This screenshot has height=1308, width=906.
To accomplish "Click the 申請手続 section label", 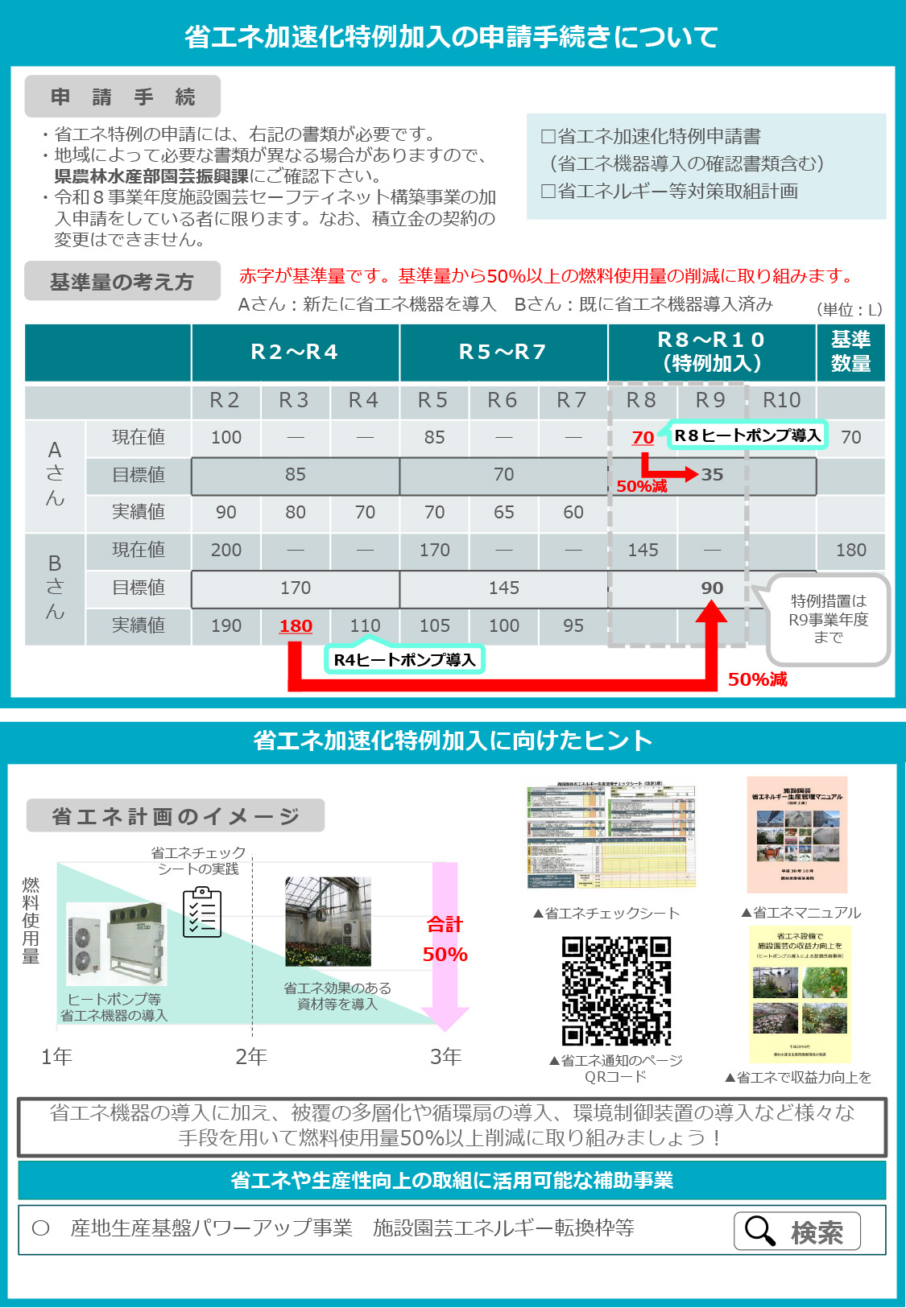I will pyautogui.click(x=122, y=97).
